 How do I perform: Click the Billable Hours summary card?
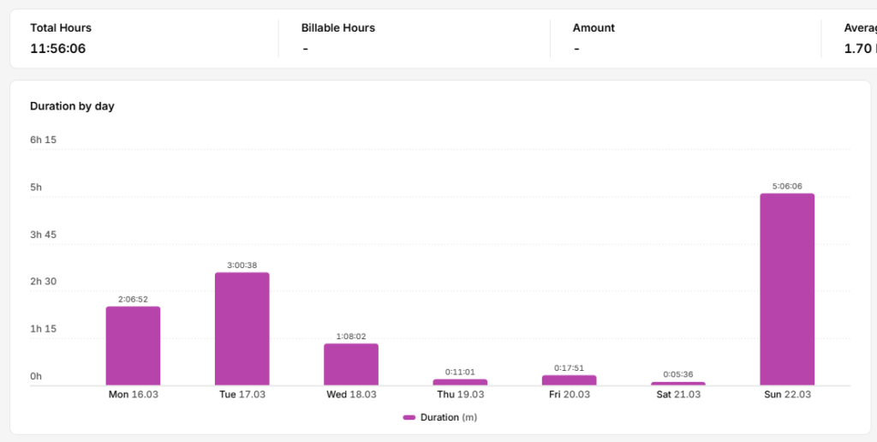415,39
